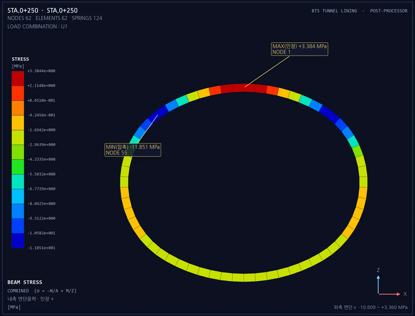
Task: Select legend band between -1.6942e+000 and -2.9639e+000
Action: [x=18, y=137]
